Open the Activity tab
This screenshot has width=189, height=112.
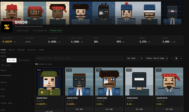32,50
